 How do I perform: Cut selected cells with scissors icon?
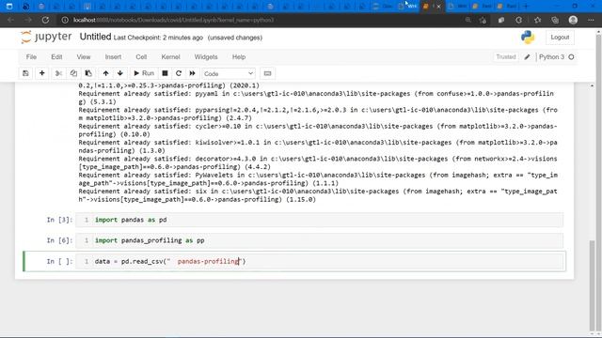point(58,73)
